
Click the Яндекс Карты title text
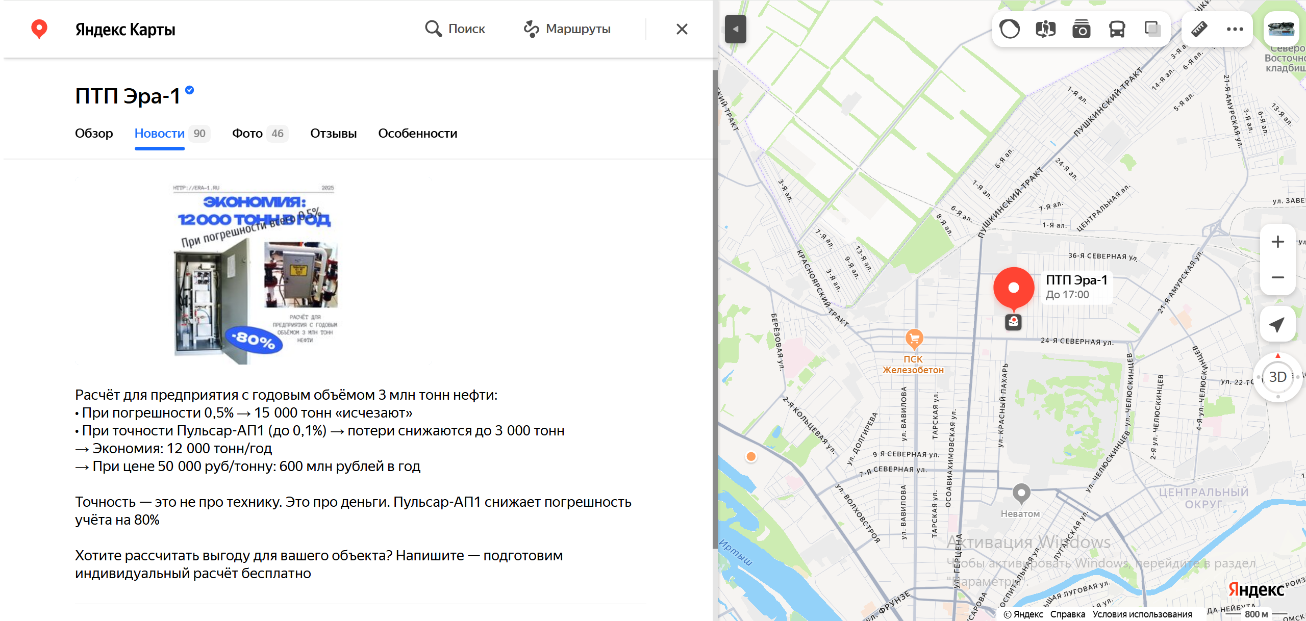coord(125,30)
